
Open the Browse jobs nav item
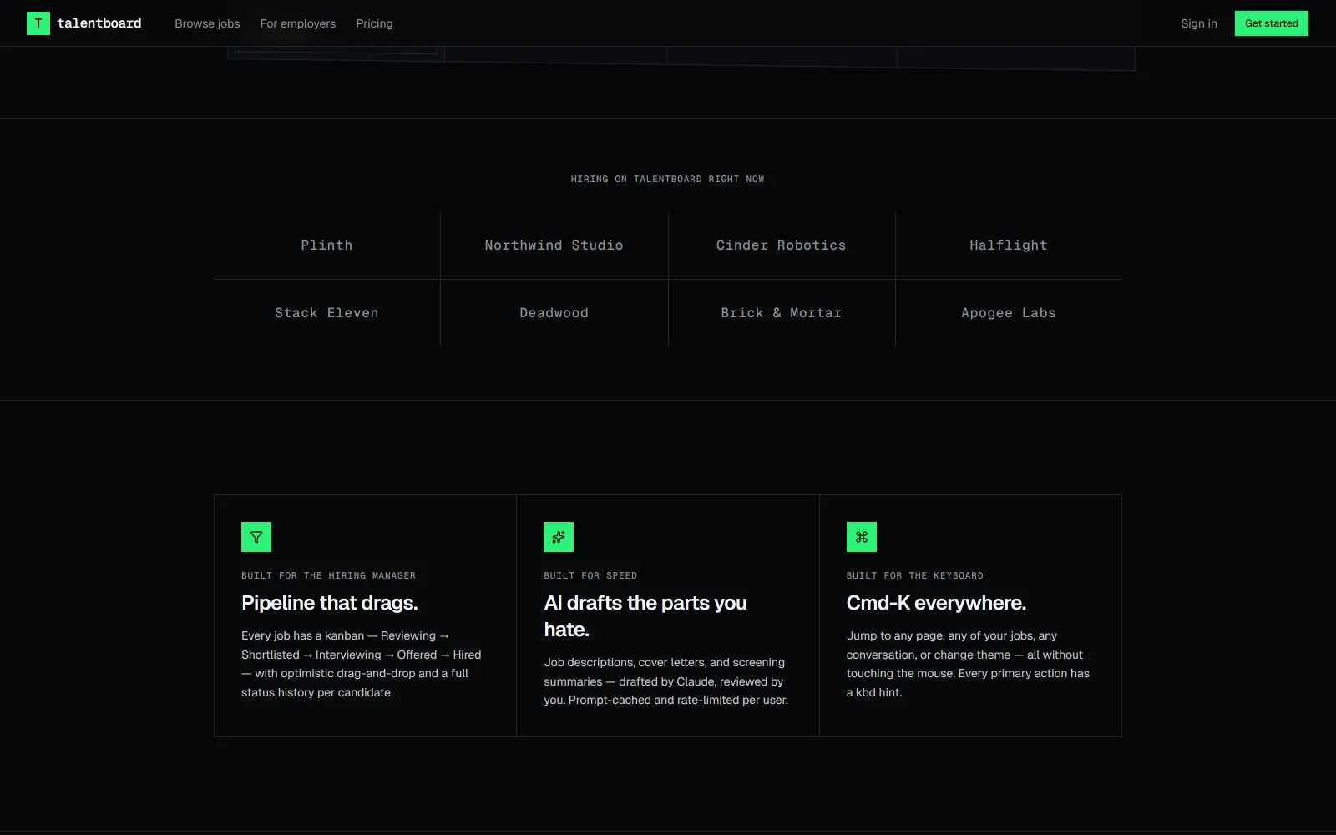point(207,23)
